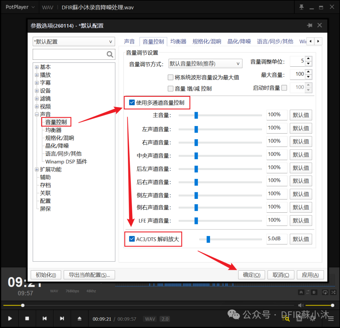Open the *默认配置 profile selector
Image resolution: width=340 pixels, height=328 pixels.
74,41
